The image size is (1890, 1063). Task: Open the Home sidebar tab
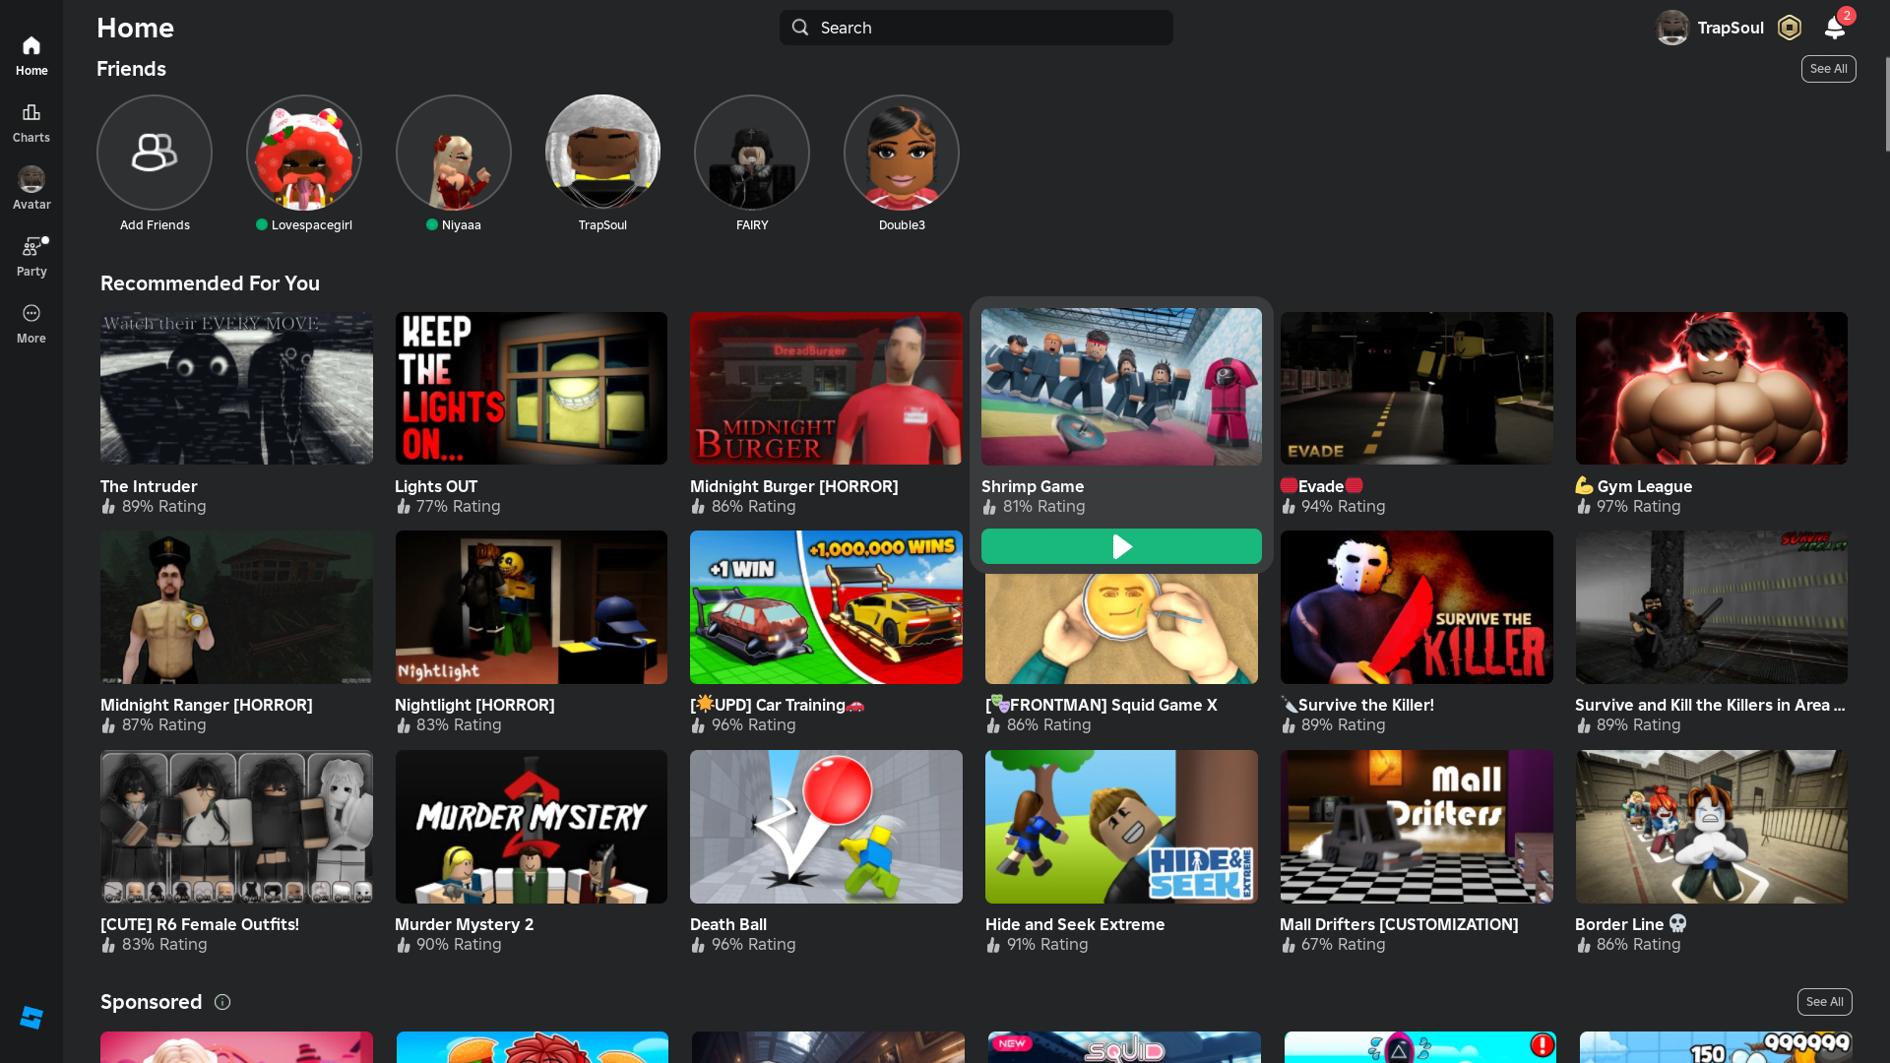31,56
